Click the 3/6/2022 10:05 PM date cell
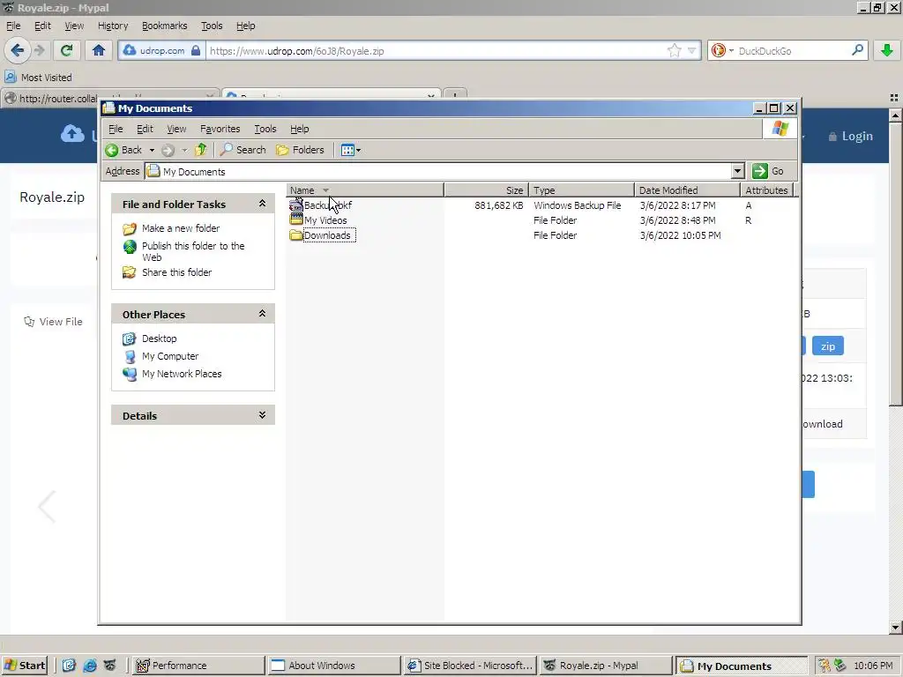 (x=680, y=235)
